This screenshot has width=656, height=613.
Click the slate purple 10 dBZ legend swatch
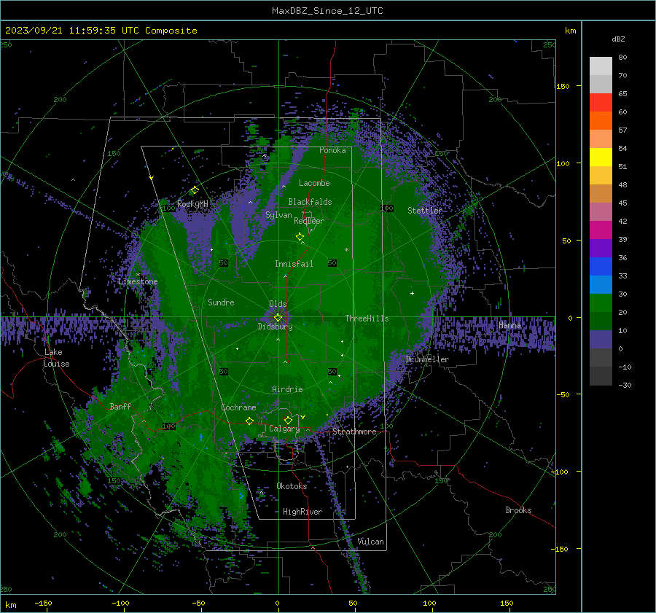pos(601,339)
